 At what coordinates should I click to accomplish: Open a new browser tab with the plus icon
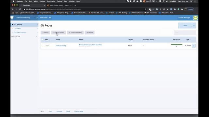(x=75, y=5)
